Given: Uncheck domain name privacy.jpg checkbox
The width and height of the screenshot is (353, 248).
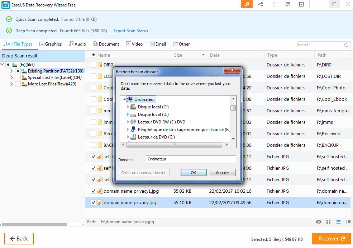Looking at the screenshot, I should [94, 202].
